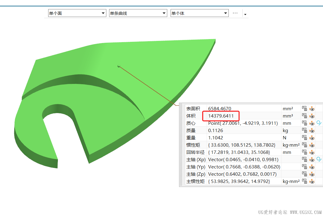Image resolution: width=323 pixels, height=216 pixels.
Task: Click the blue annotation icon in 质心 row
Action: (319, 123)
